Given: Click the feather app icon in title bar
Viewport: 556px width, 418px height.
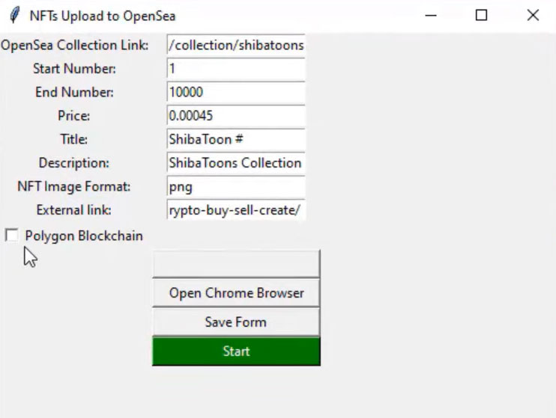Looking at the screenshot, I should tap(15, 16).
